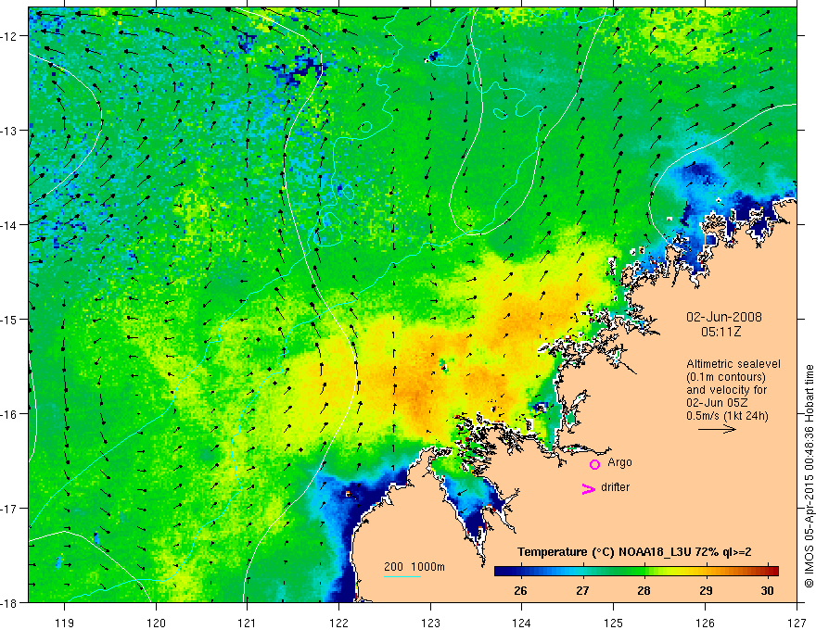This screenshot has height=630, width=816.
Task: Click the colorbar label '26'
Action: point(520,590)
